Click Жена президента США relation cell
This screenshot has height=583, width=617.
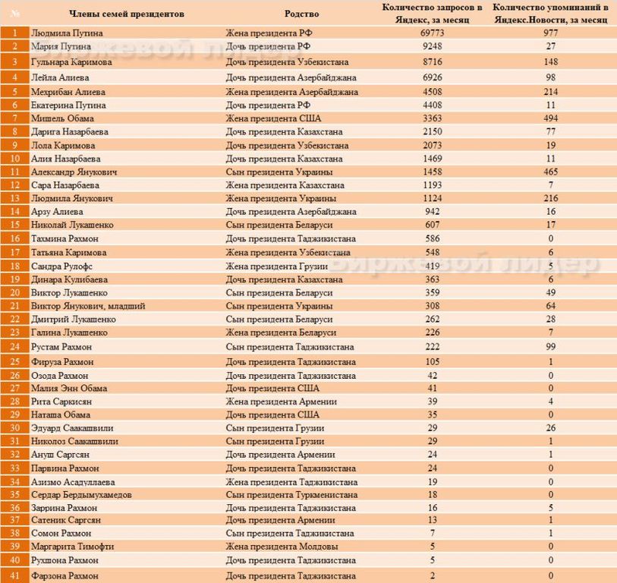click(273, 118)
